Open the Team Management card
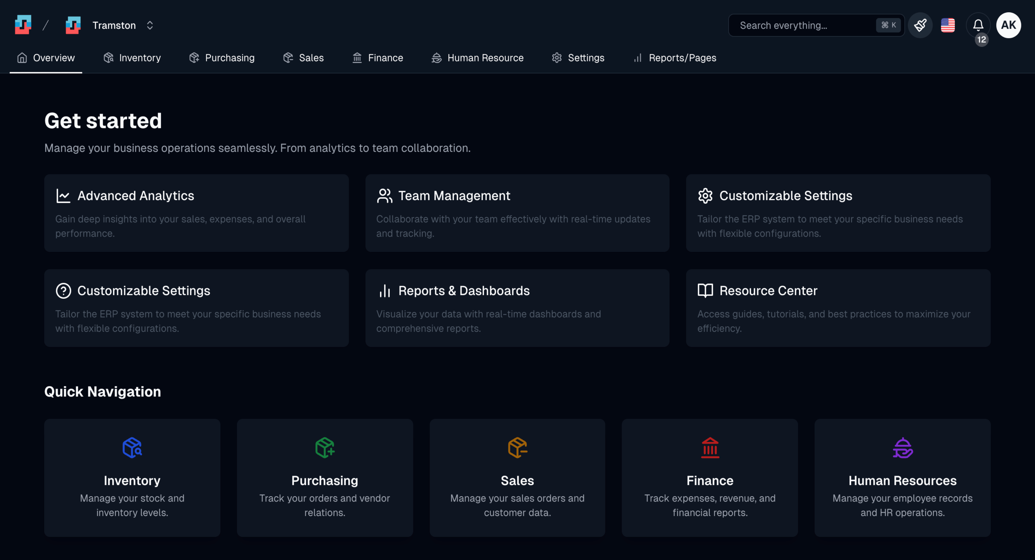Screen dimensions: 1035x560 pos(517,213)
